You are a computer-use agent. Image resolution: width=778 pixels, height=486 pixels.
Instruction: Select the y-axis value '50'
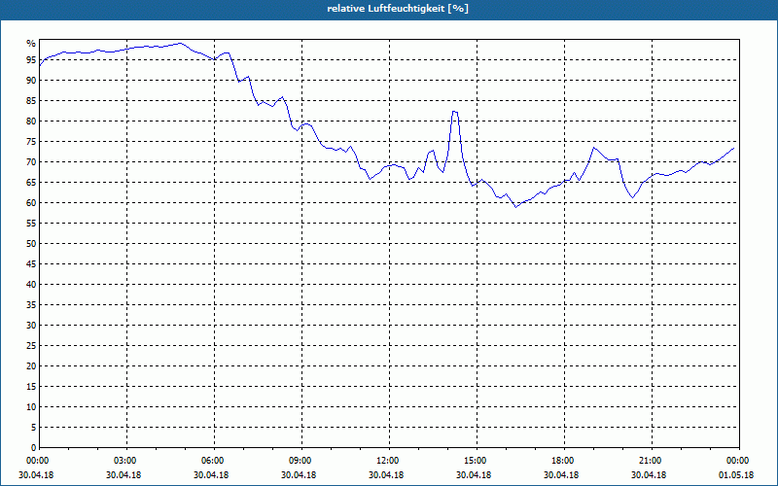(x=31, y=244)
